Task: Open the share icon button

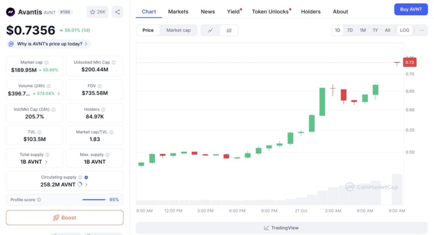Action: pos(117,12)
